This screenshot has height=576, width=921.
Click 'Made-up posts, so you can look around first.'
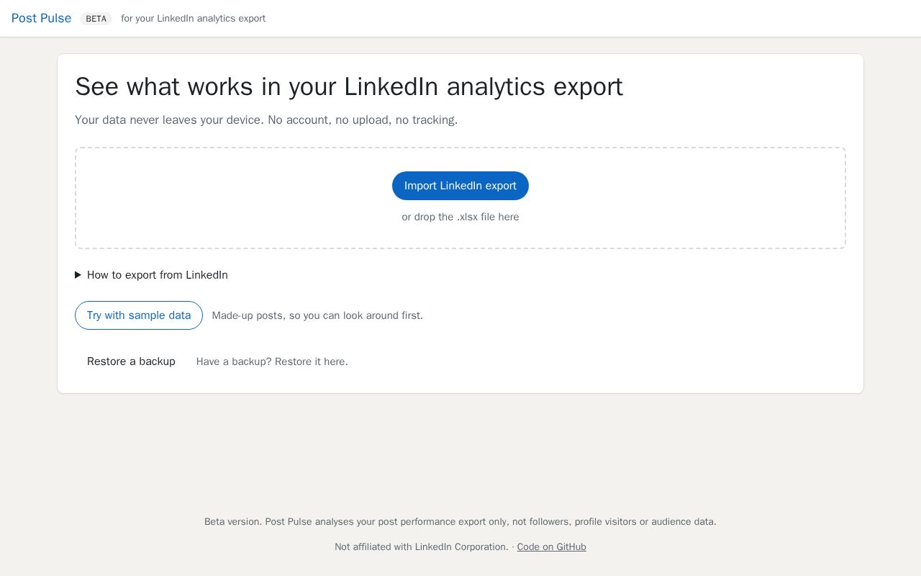317,315
